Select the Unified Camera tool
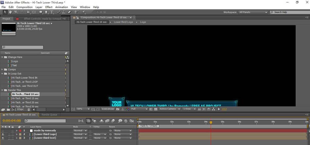This screenshot has width=310, height=145. tap(28, 12)
